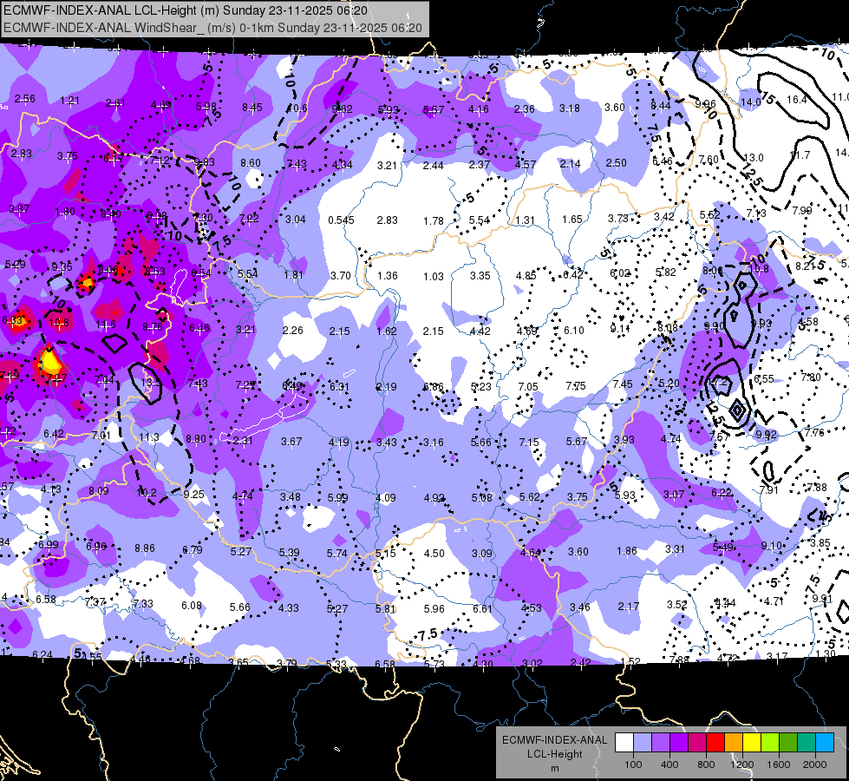Click the wind shear value '6.08'
This screenshot has height=781, width=849.
pos(192,606)
